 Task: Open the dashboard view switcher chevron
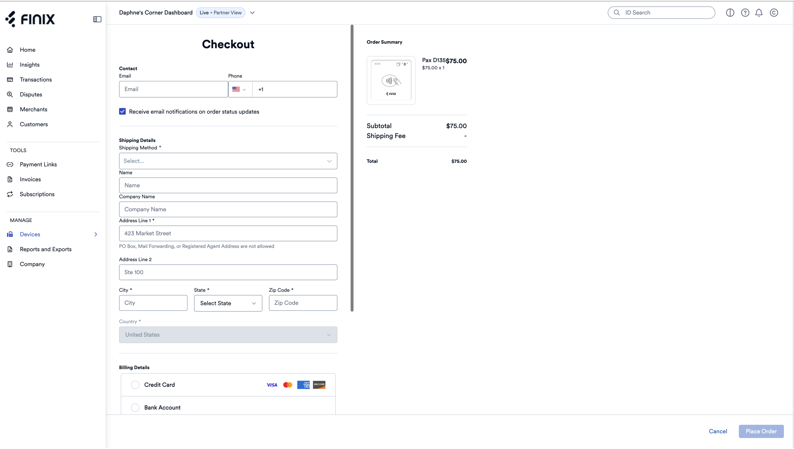click(252, 13)
